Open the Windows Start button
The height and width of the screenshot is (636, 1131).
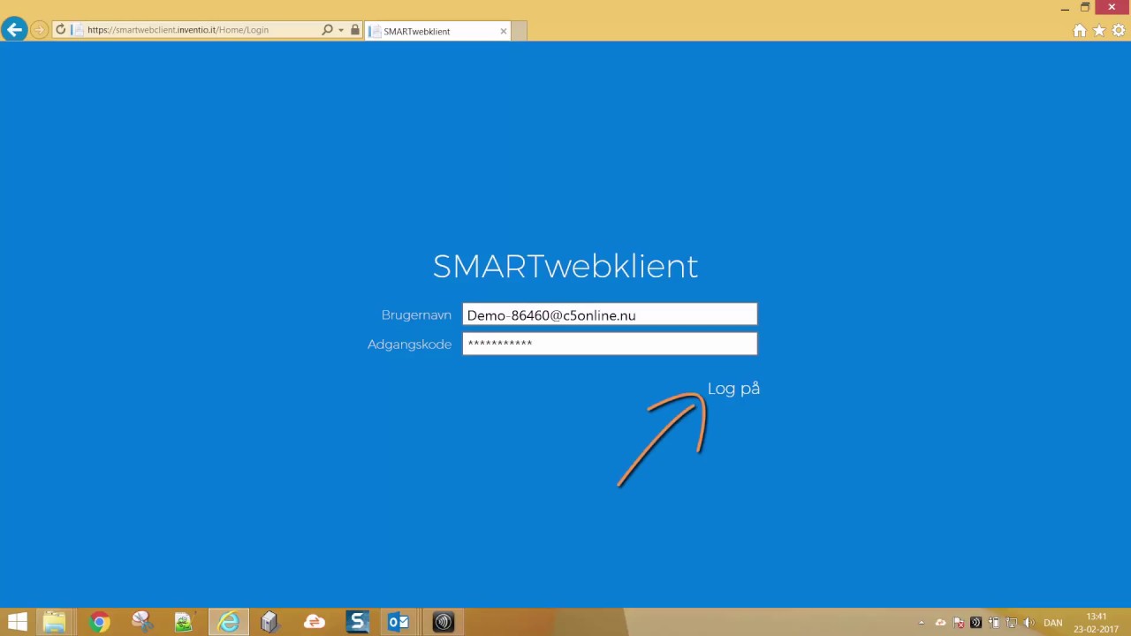[17, 622]
